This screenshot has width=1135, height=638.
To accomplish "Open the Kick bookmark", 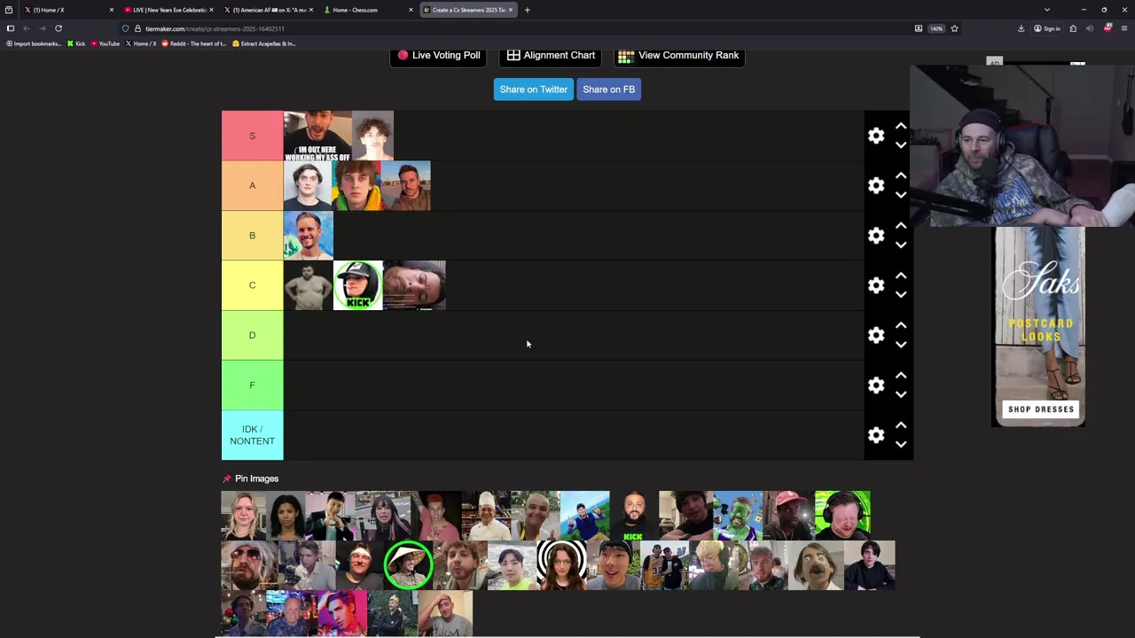I will [x=76, y=43].
